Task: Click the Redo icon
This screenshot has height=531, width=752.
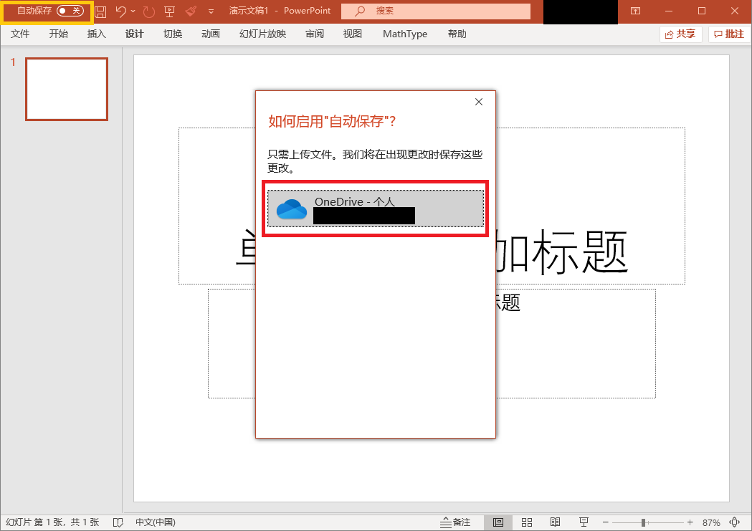Action: coord(149,11)
